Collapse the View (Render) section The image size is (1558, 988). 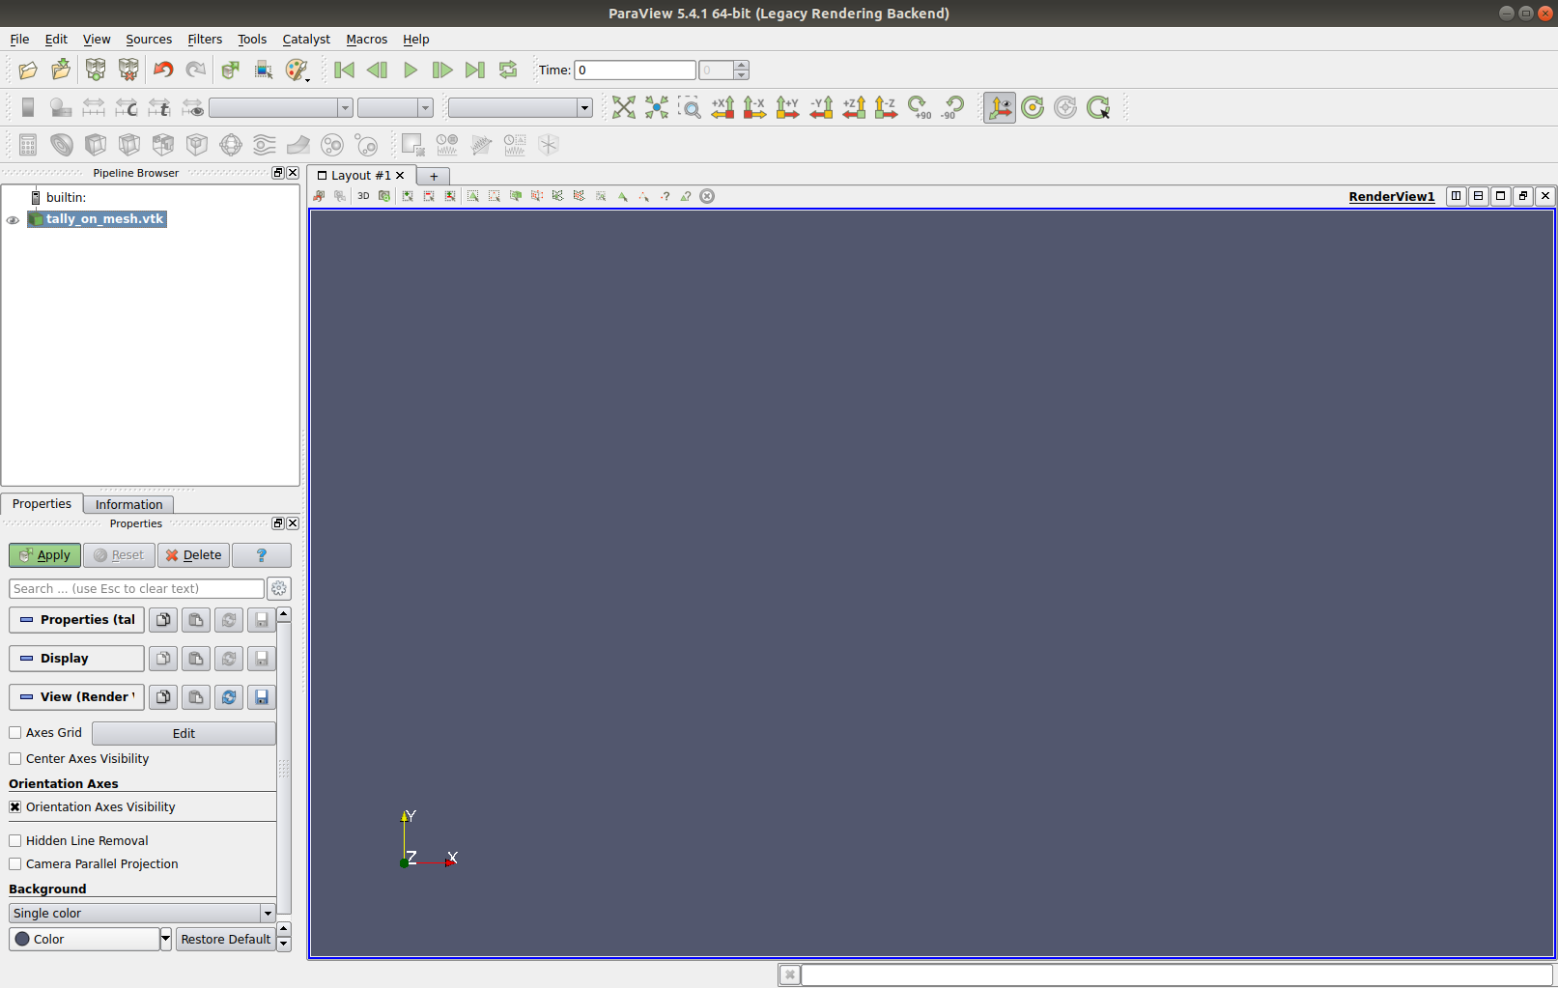click(x=75, y=696)
